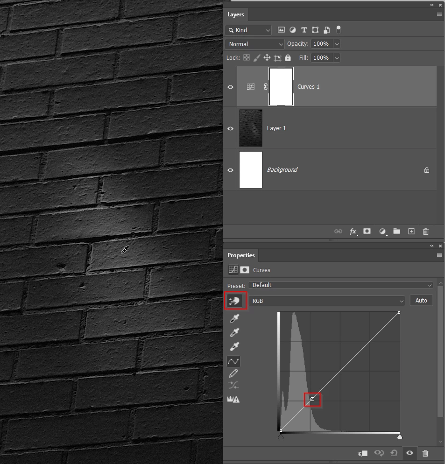Pick the black point eyedropper
Viewport: 445px width, 464px height.
pyautogui.click(x=234, y=318)
